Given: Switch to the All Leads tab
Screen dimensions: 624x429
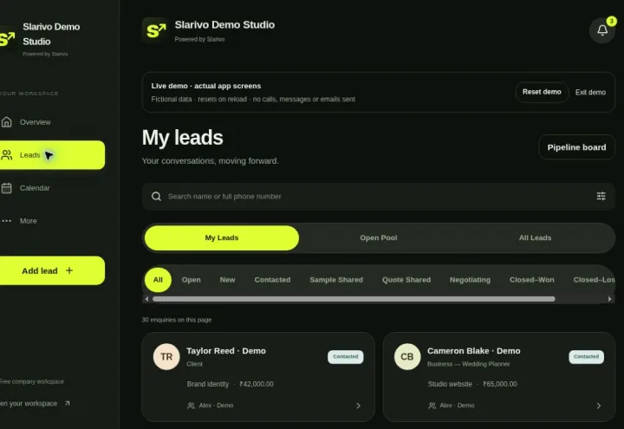Looking at the screenshot, I should [535, 238].
